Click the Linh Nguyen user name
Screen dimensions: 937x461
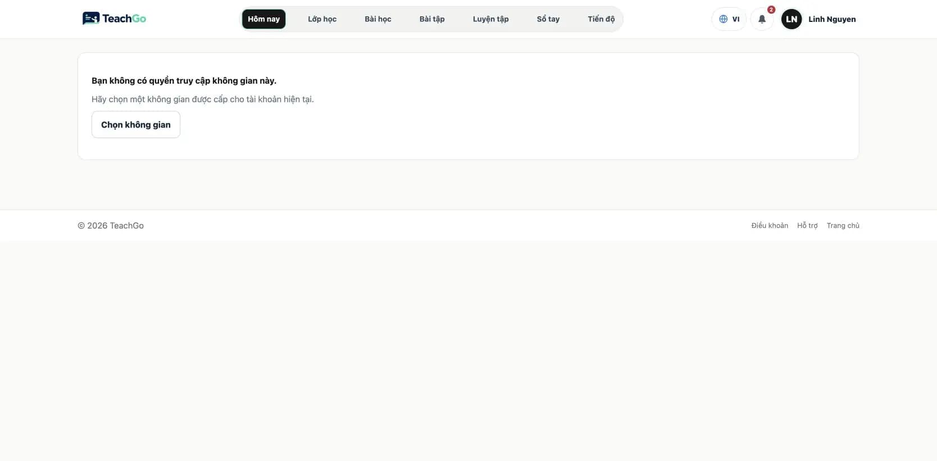832,19
